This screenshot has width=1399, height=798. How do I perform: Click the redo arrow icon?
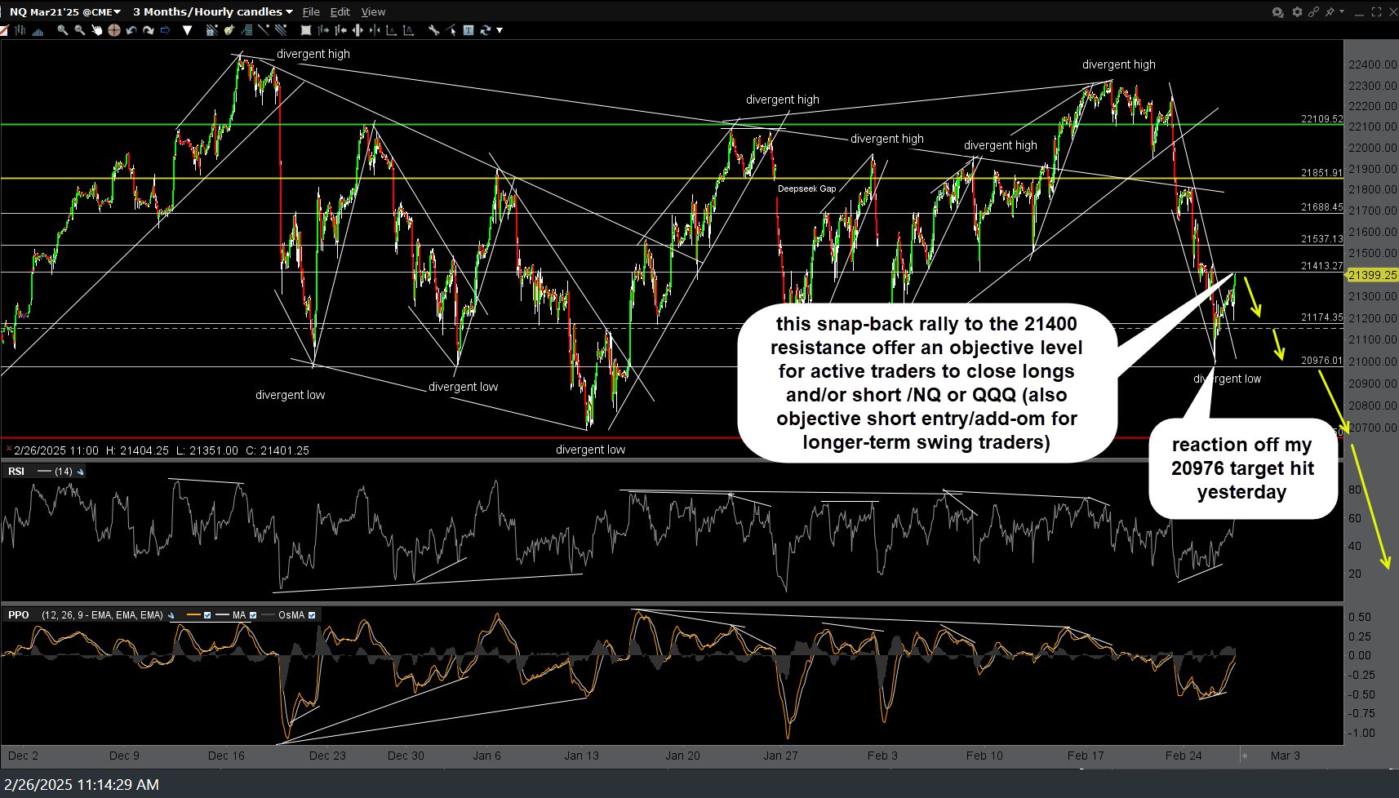coord(149,30)
